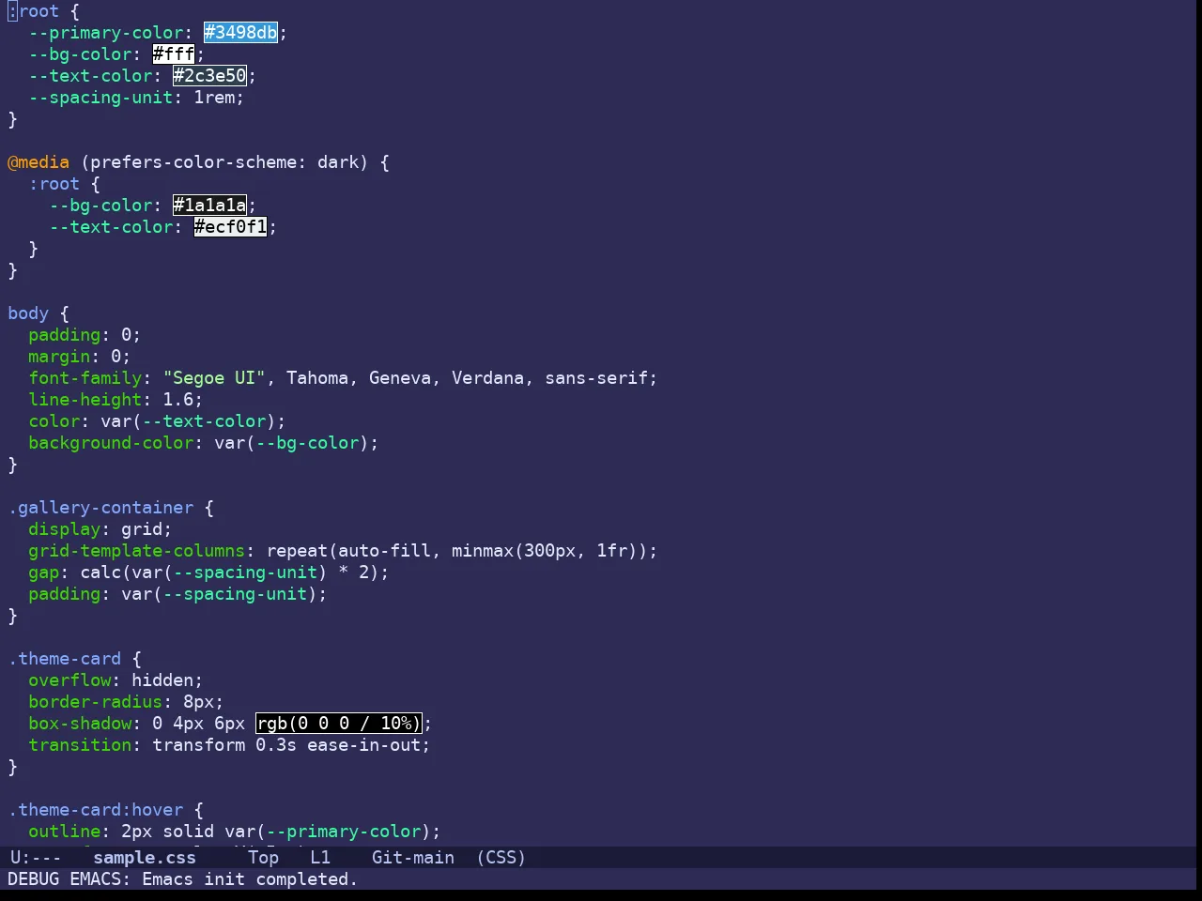Click the L1 line number indicator
Screen dimensions: 1202x901
(320, 858)
